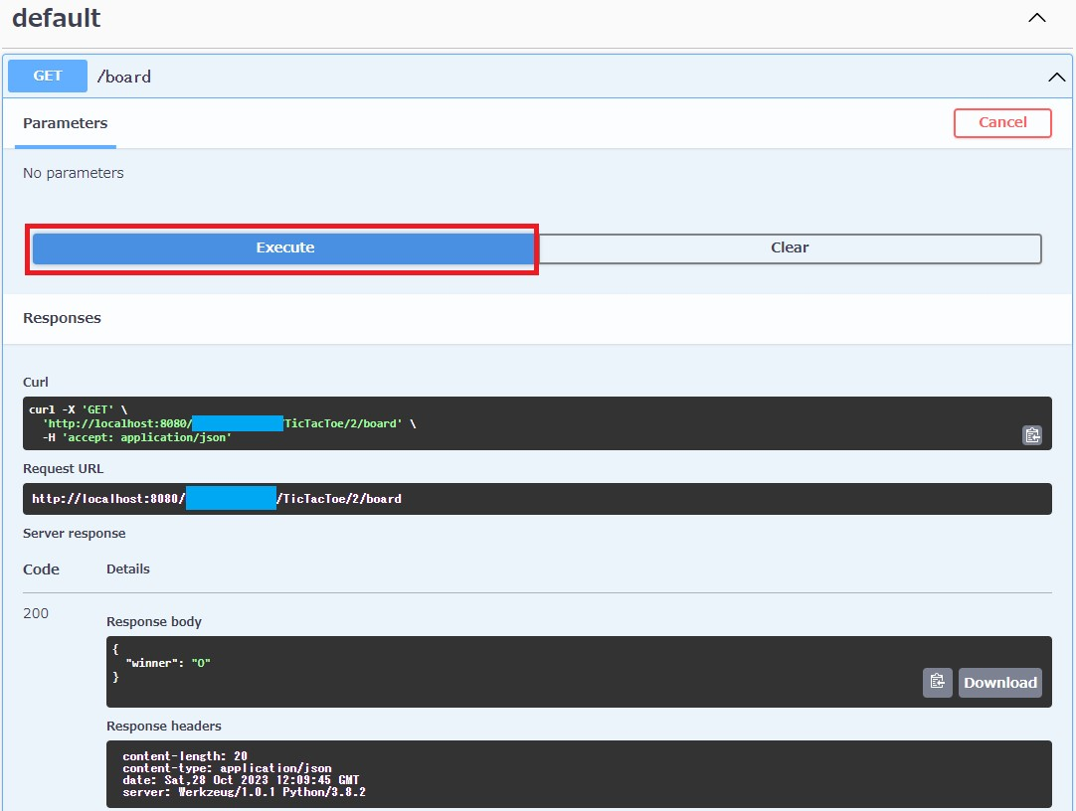Click the Response body label
The width and height of the screenshot is (1076, 811).
(x=154, y=622)
